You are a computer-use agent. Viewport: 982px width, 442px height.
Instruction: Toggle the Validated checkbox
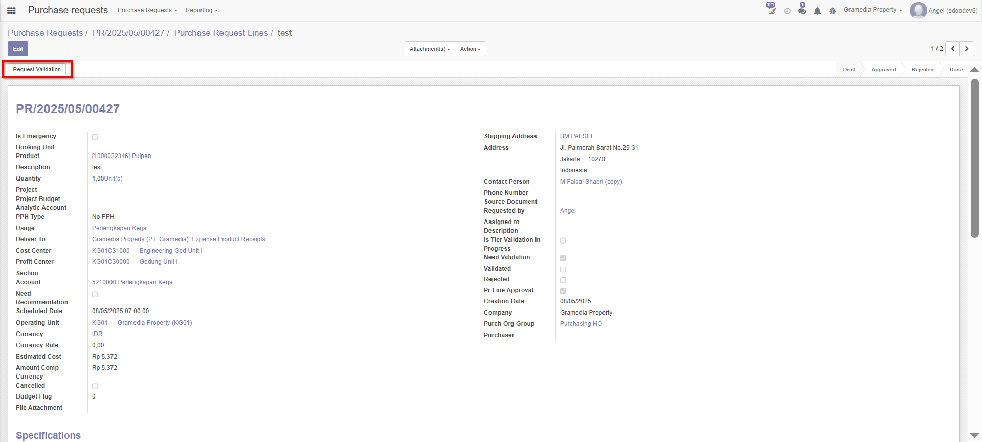(x=563, y=269)
